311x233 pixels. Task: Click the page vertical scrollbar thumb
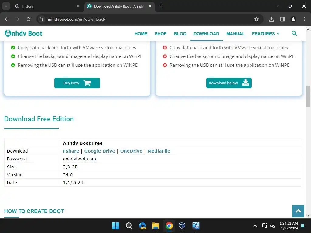[x=308, y=96]
